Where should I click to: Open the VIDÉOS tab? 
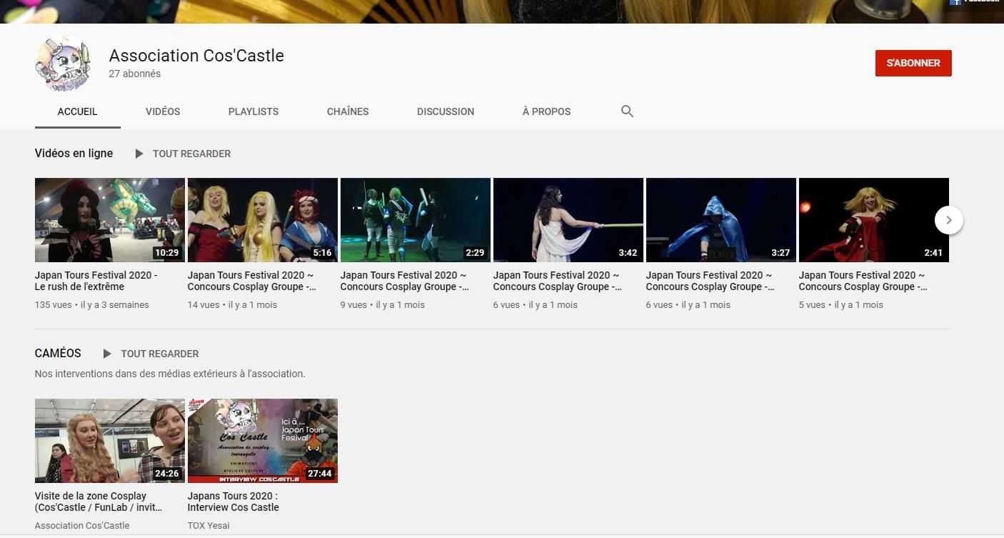[163, 111]
